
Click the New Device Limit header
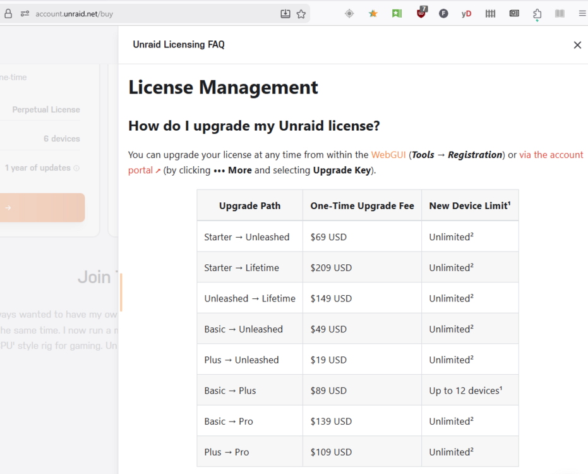click(470, 205)
